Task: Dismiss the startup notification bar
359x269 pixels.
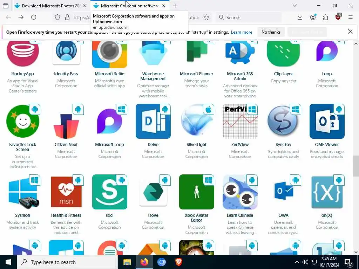Action: click(x=350, y=32)
